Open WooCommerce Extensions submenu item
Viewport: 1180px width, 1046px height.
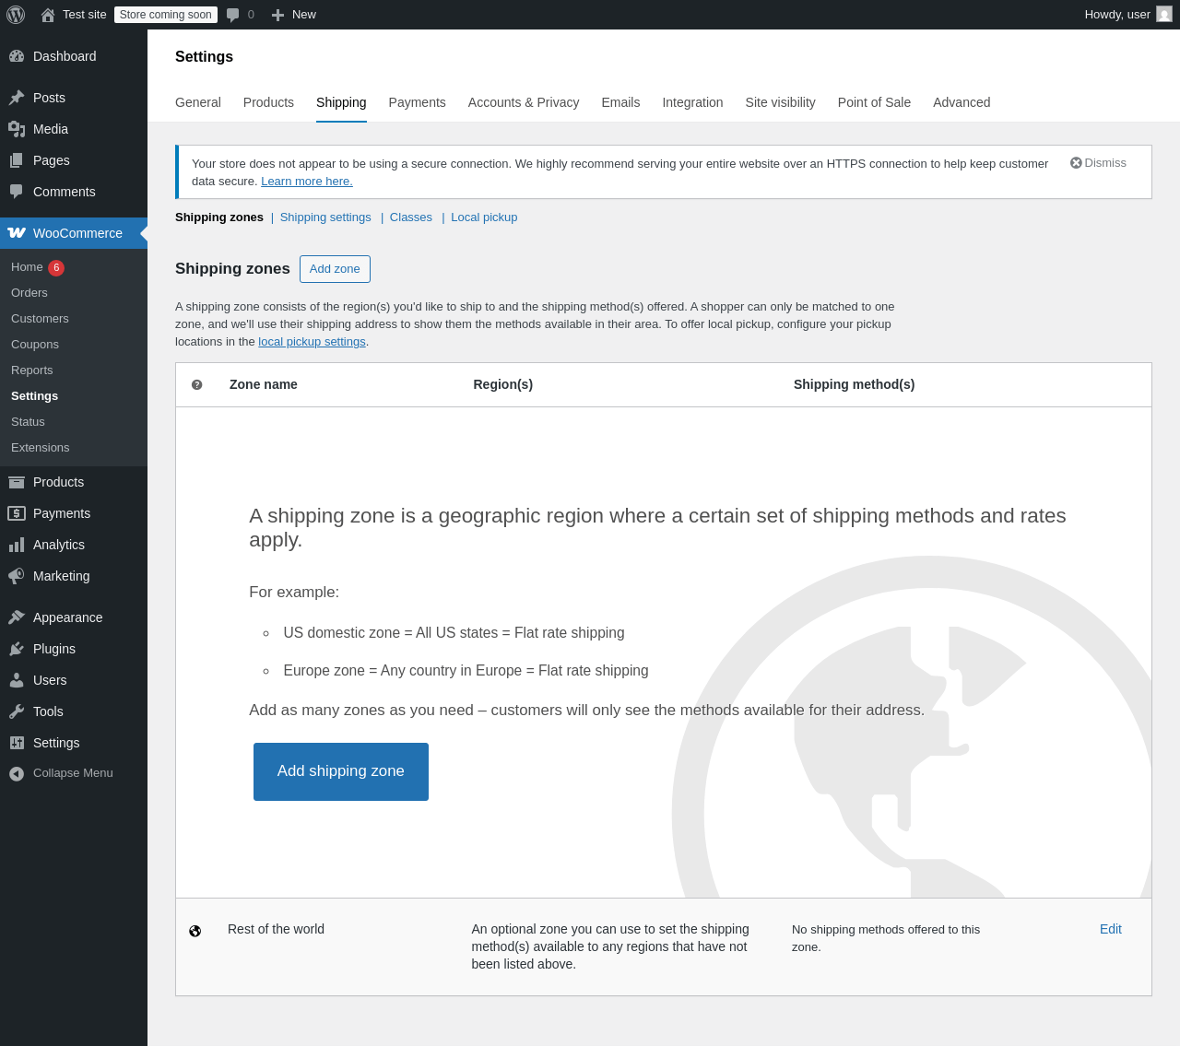(41, 448)
